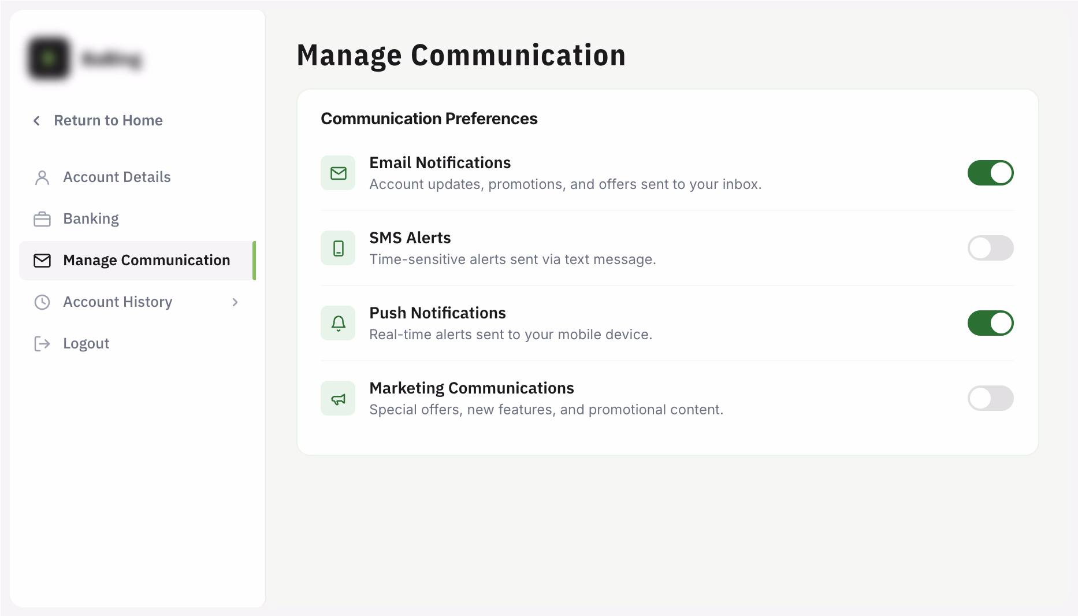The height and width of the screenshot is (616, 1078).
Task: Click the Push Notifications label text
Action: (437, 313)
